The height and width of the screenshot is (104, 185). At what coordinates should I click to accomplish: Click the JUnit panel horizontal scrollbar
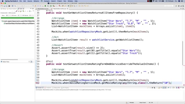(x=9, y=60)
